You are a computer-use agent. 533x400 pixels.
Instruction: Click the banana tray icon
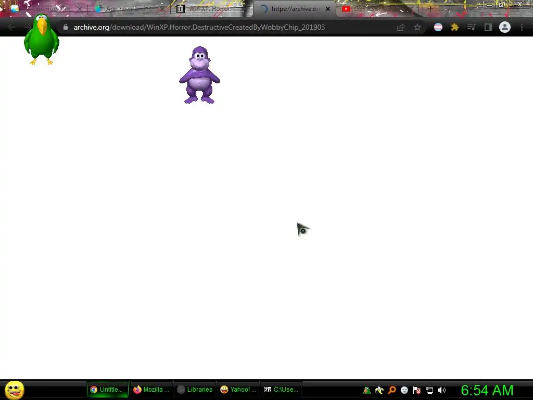(x=379, y=390)
